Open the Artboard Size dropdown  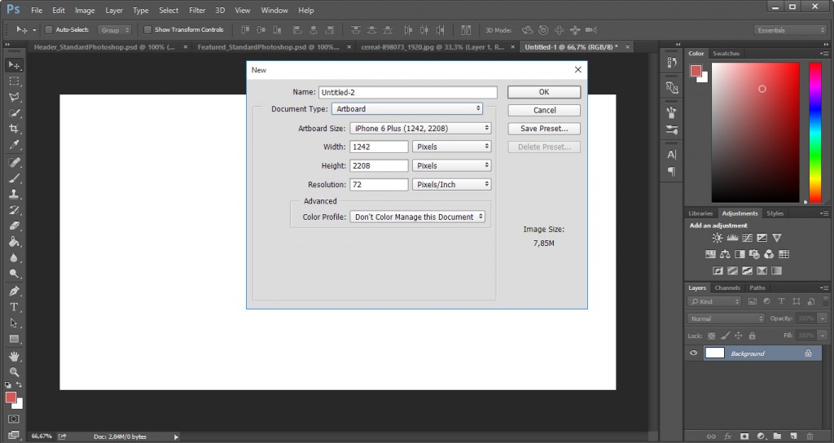pos(420,128)
